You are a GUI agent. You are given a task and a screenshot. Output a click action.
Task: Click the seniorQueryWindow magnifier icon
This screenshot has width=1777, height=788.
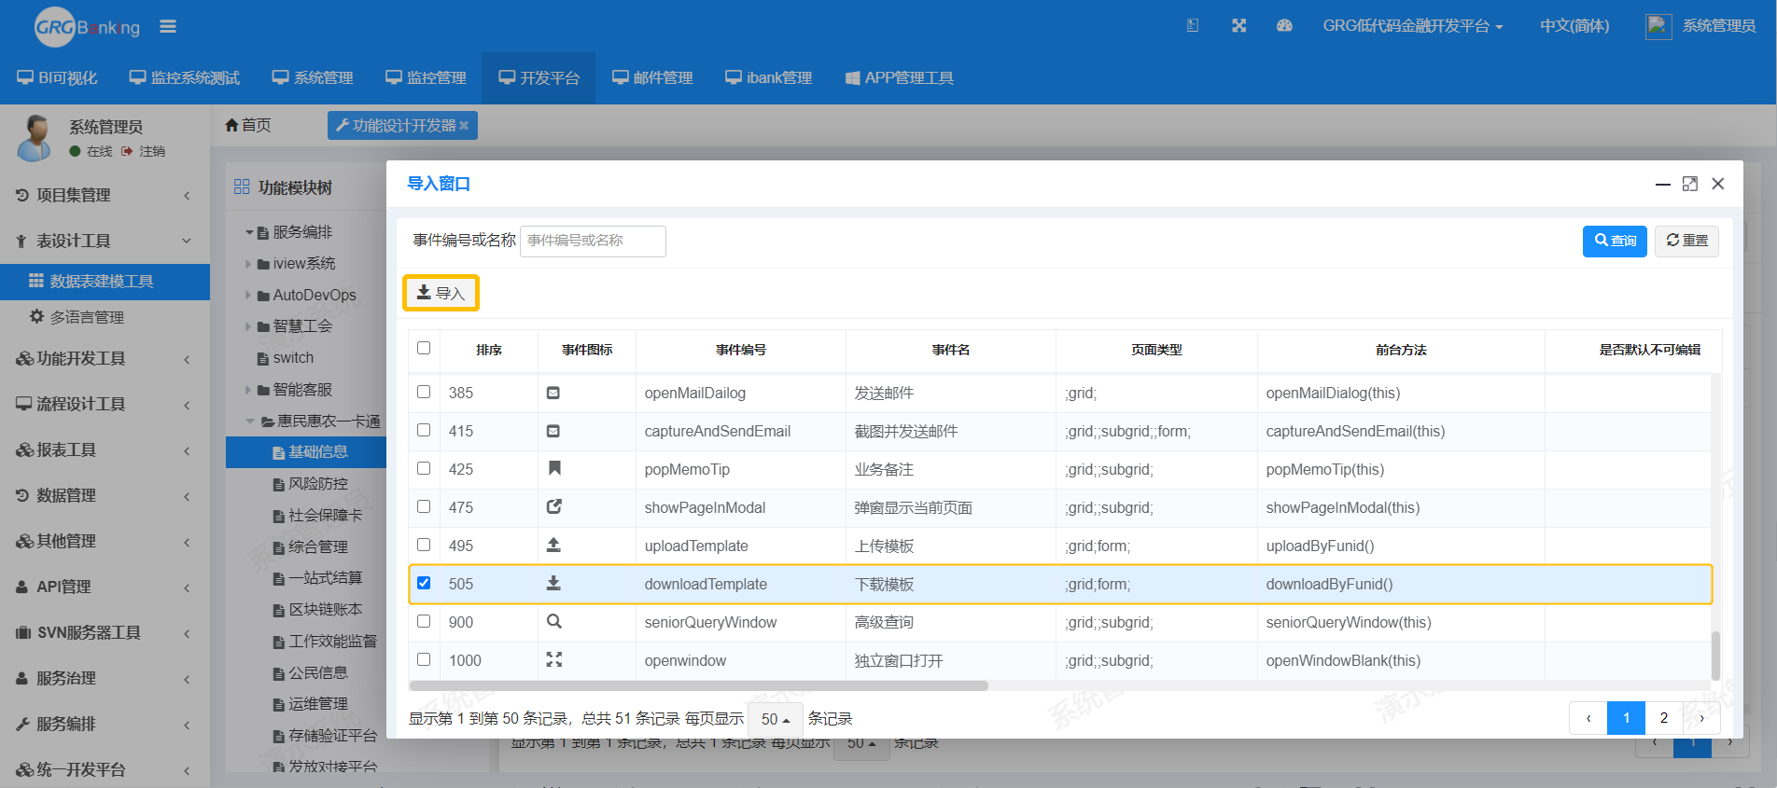click(553, 621)
